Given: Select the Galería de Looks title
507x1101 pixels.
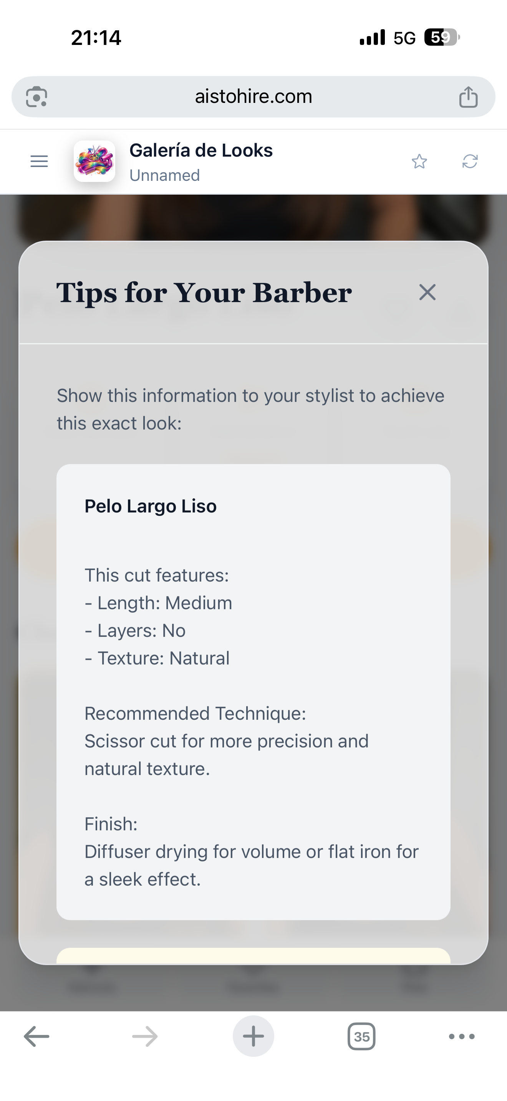Looking at the screenshot, I should (x=201, y=150).
